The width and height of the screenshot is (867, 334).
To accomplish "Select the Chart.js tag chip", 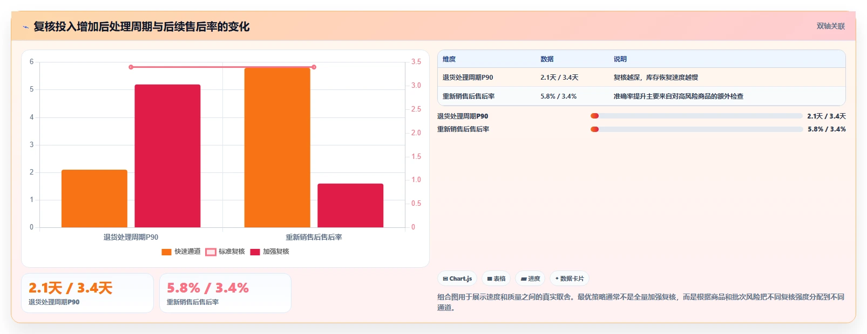I will pyautogui.click(x=457, y=279).
